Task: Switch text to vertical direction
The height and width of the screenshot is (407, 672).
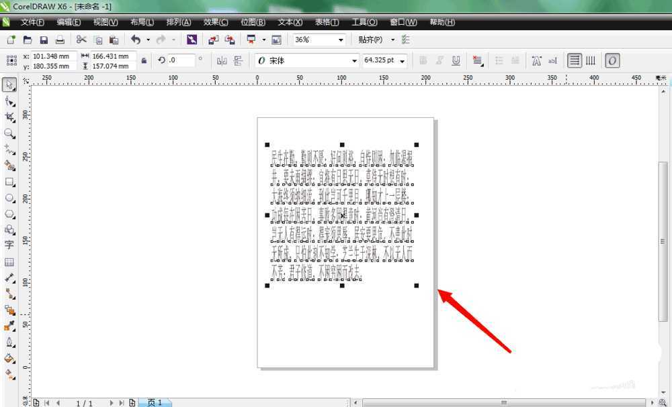Action: (x=591, y=61)
